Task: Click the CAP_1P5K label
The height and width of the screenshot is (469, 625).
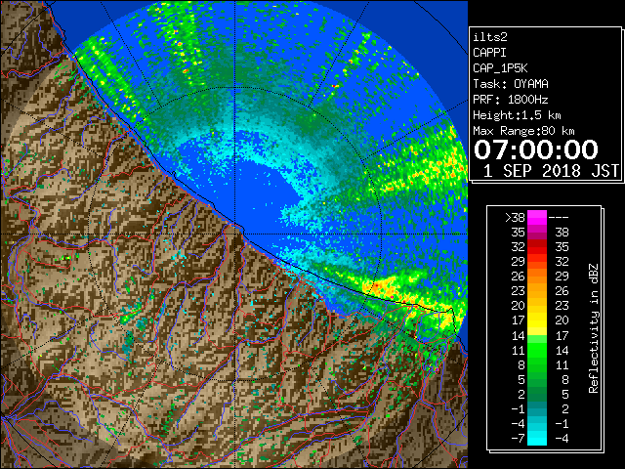Action: (x=500, y=68)
